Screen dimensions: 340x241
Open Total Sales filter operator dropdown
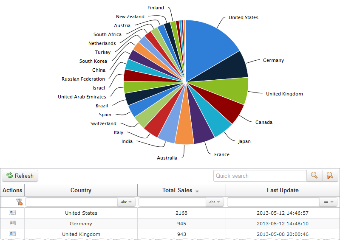click(x=215, y=202)
